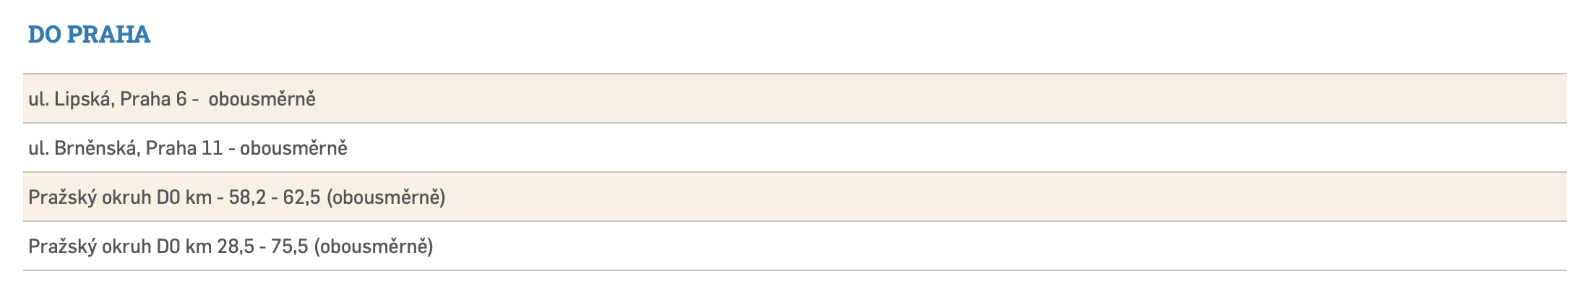
Task: Select the Pražský okruh 28,5 - 75,5 row
Action: click(793, 246)
